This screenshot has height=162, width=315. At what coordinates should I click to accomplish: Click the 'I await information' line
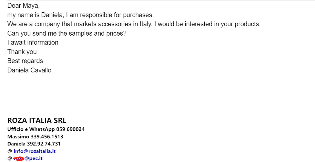(x=33, y=42)
